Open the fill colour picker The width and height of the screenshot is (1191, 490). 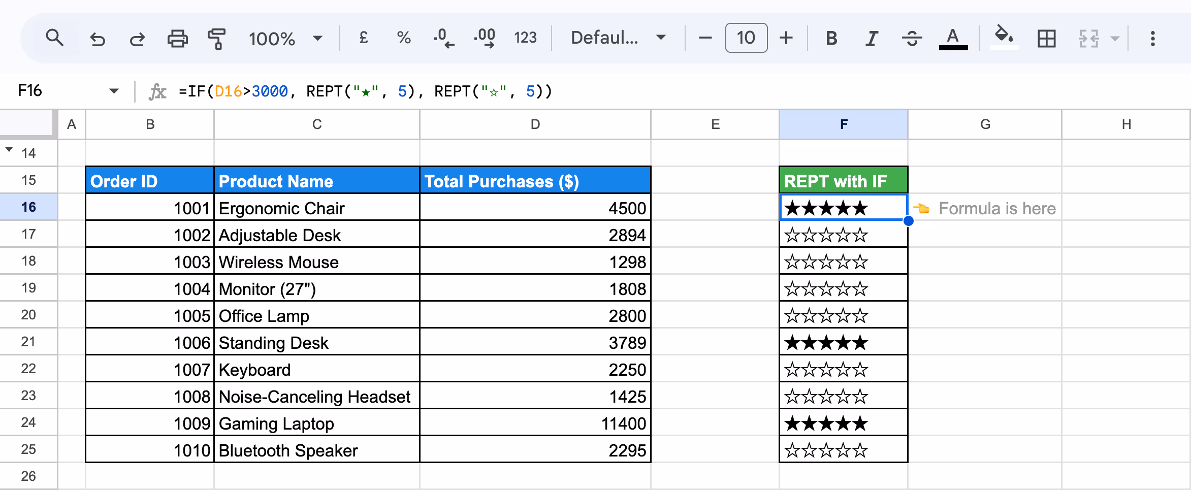pos(1004,38)
